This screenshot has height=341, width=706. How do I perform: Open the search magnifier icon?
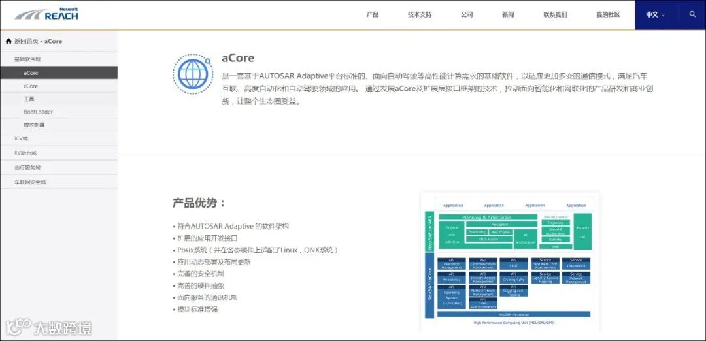coord(692,14)
